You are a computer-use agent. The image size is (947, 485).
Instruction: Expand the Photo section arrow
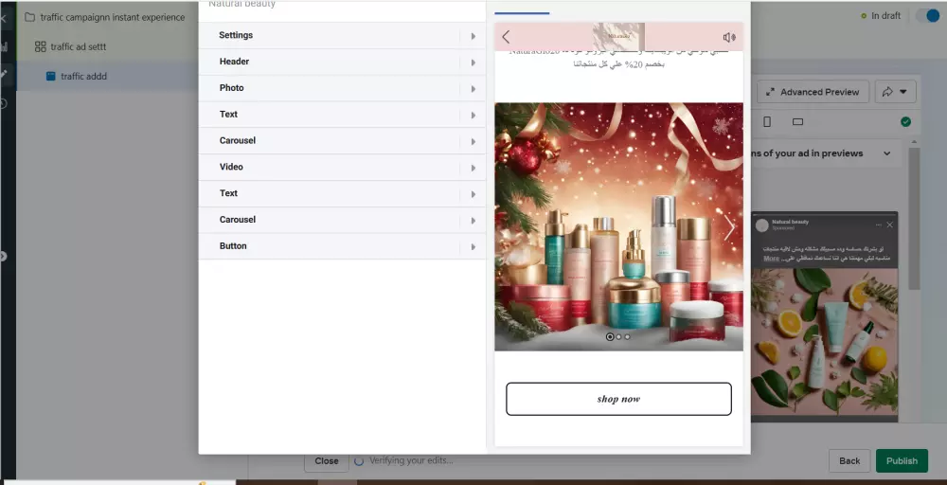coord(473,89)
